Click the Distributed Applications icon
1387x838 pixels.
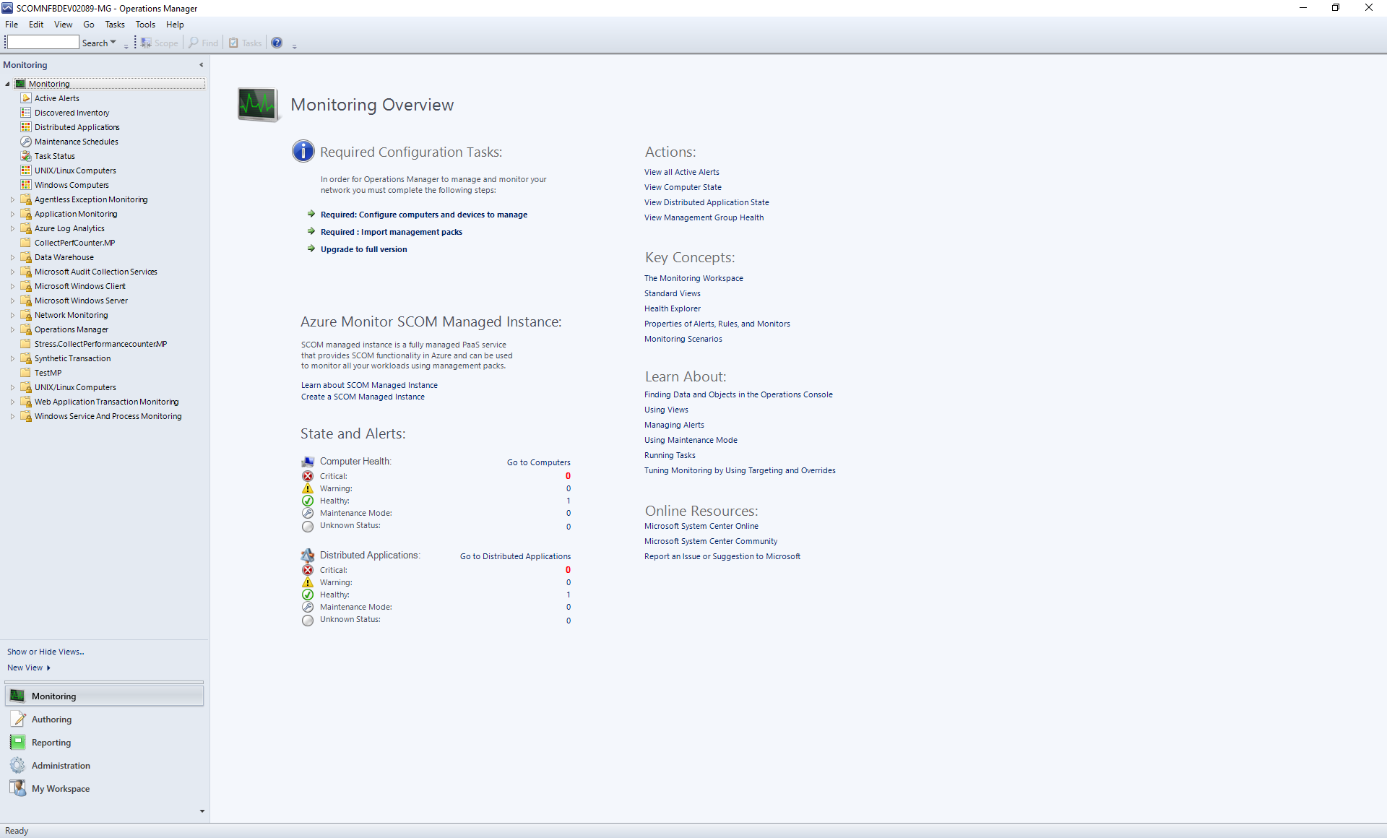click(x=26, y=127)
